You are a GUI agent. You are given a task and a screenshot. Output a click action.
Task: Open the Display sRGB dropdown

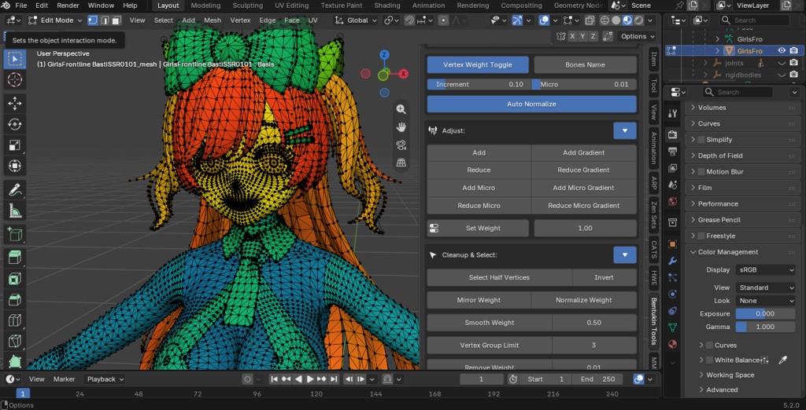pyautogui.click(x=765, y=270)
